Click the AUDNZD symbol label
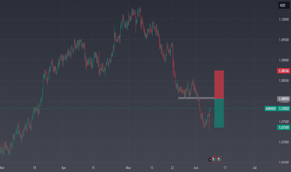Image resolution: width=291 pixels, height=172 pixels. pos(271,109)
